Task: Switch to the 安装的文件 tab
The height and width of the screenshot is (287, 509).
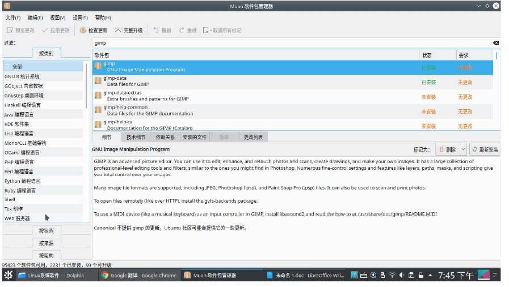Action: pyautogui.click(x=195, y=138)
